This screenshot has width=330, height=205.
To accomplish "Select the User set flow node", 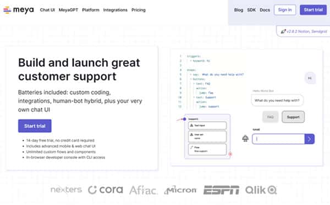I will pos(207,136).
